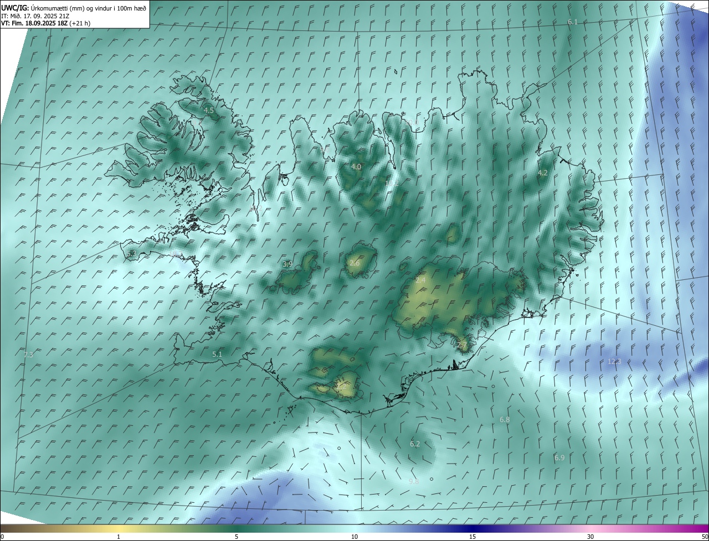
Task: Click the 0 tick on the color scale
Action: (x=2, y=537)
